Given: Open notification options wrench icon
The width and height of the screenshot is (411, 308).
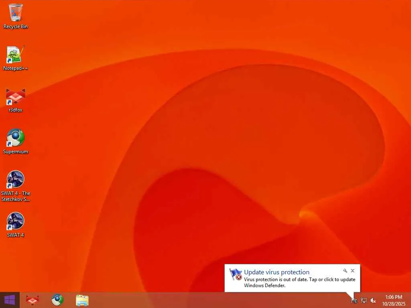Looking at the screenshot, I should (x=345, y=271).
